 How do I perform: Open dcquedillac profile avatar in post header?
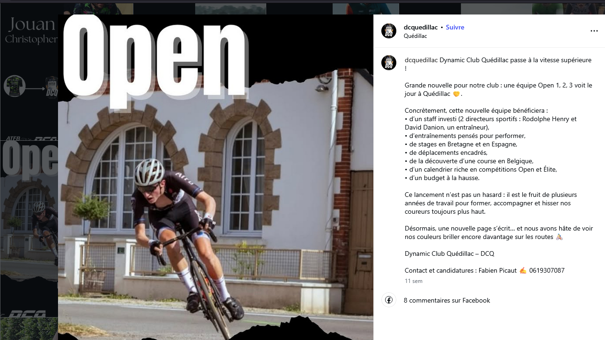[x=389, y=31]
